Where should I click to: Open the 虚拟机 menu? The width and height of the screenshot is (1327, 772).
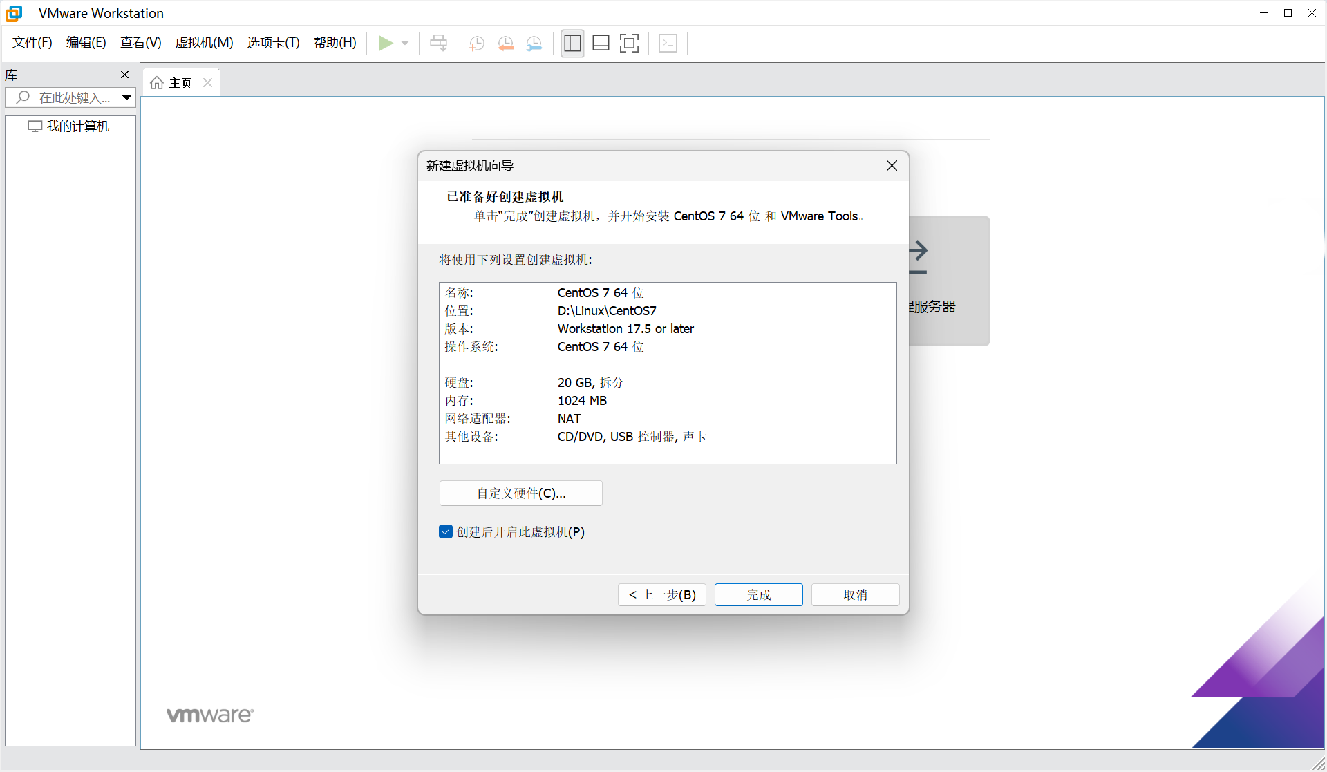tap(204, 43)
